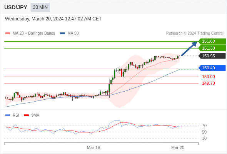Click the 150.95 current price tag
Viewport: 227px width, 154px height.
click(212, 56)
